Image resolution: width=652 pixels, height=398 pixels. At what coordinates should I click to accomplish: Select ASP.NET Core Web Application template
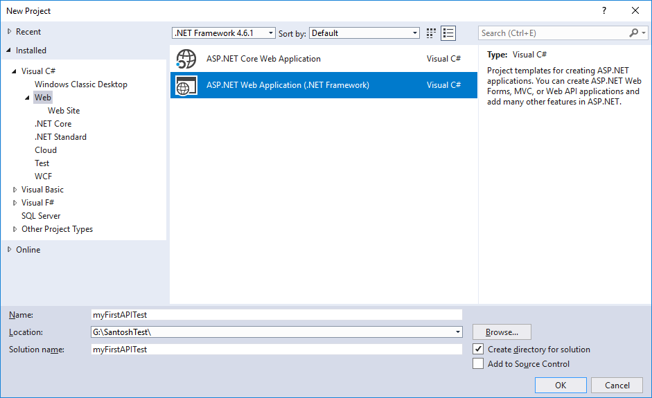click(x=324, y=59)
